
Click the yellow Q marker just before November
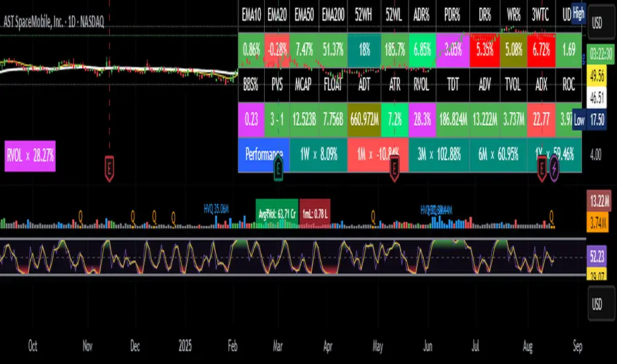pos(80,216)
